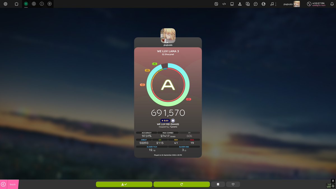Click the mod icon next to star rating

tap(173, 121)
